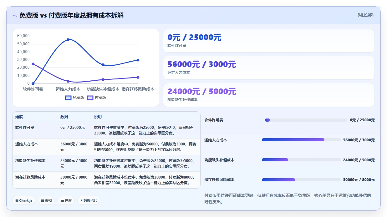The width and height of the screenshot is (387, 217).
Task: Click the 免费版 data point at 功能缺失补偿成本
Action: click(x=103, y=65)
